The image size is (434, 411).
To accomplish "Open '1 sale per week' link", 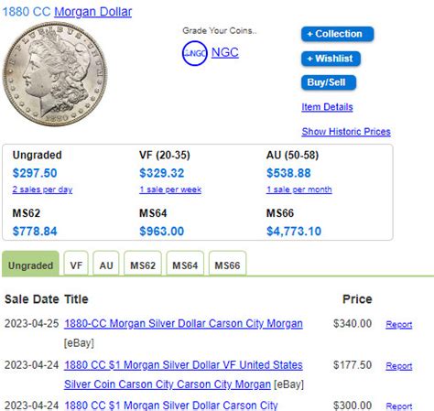I will pyautogui.click(x=170, y=189).
